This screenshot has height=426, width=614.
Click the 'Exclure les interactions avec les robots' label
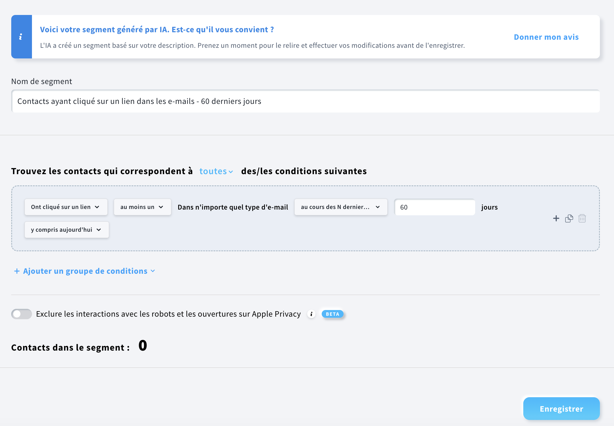(168, 314)
